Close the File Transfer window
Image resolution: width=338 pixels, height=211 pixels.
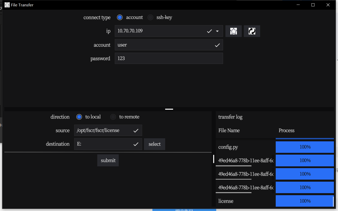coord(328,5)
